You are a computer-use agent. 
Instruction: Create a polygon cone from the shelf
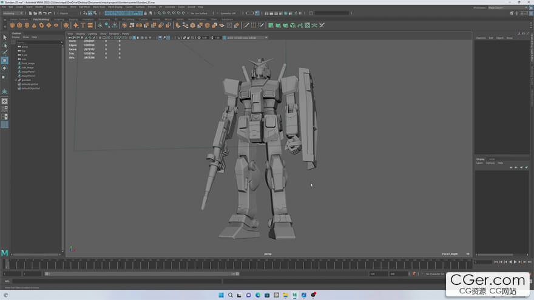34,25
